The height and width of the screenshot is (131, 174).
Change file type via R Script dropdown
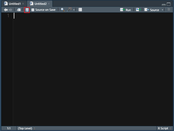point(165,129)
